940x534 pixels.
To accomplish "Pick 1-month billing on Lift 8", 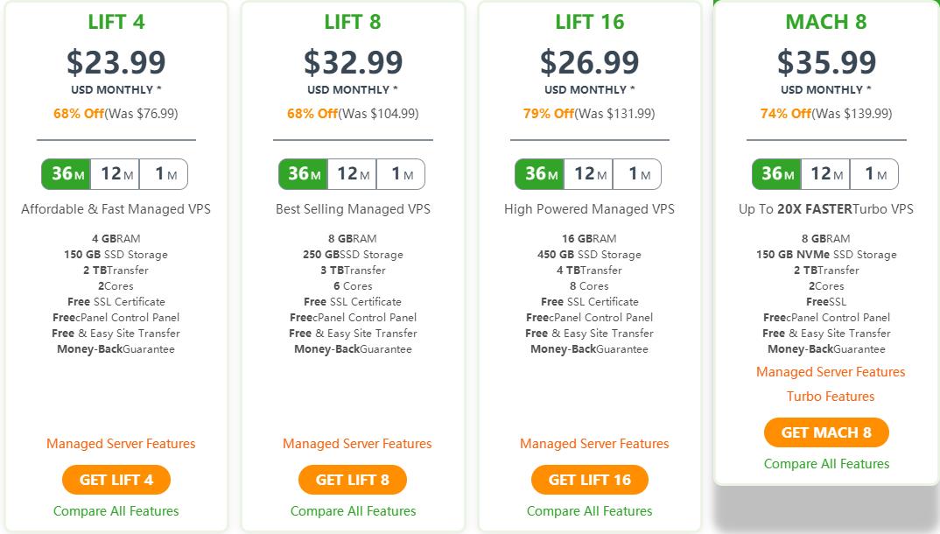I will (401, 174).
